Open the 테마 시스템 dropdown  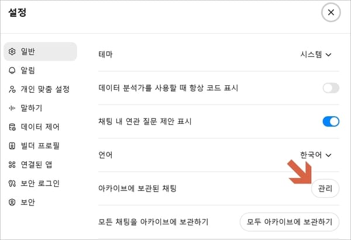click(x=316, y=54)
